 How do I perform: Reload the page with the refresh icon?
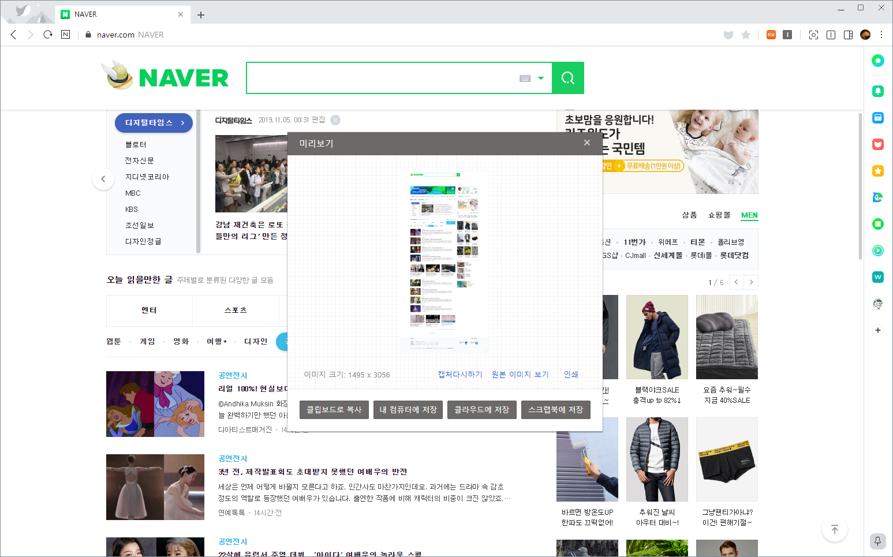(48, 35)
